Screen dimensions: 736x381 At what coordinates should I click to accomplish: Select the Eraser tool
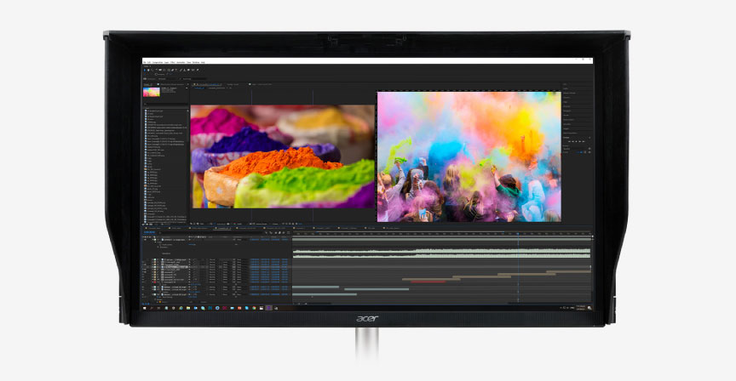188,71
